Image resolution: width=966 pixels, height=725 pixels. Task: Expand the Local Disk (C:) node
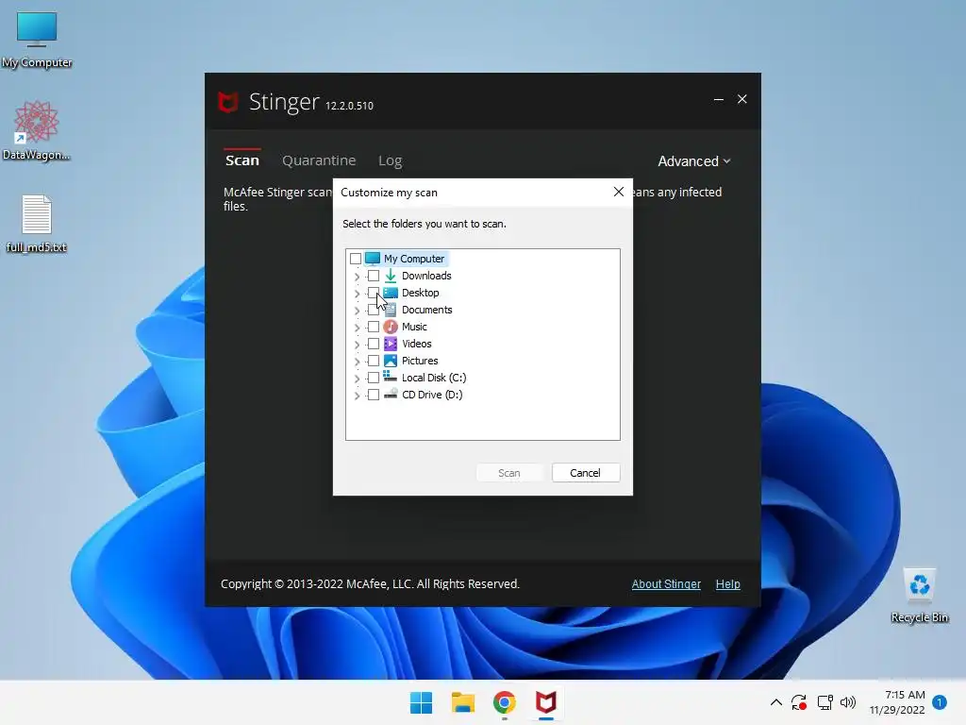point(357,379)
